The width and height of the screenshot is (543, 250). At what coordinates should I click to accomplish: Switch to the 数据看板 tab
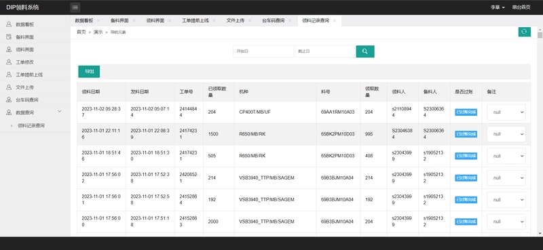click(84, 21)
